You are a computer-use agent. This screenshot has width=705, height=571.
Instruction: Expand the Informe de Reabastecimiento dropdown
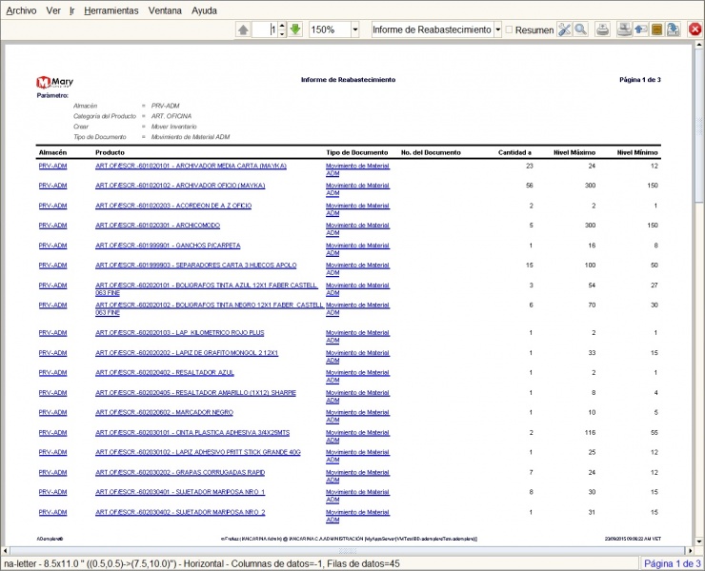coord(497,30)
